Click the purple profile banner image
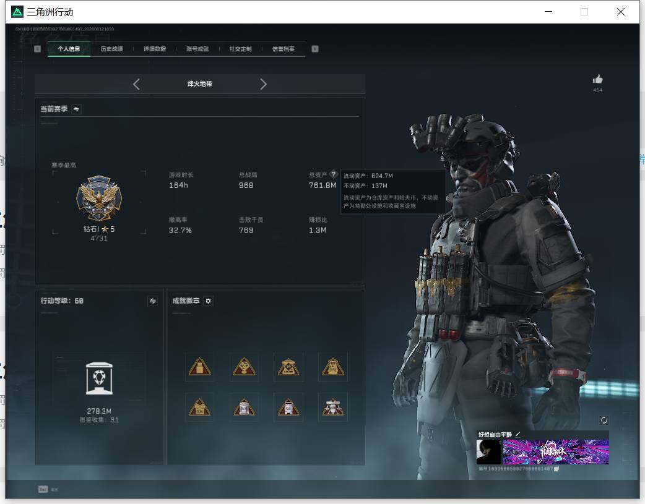This screenshot has height=504, width=645. tap(556, 452)
